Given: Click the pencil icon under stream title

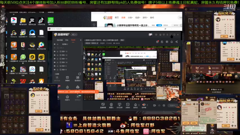Looking at the screenshot, I should click(x=97, y=43).
